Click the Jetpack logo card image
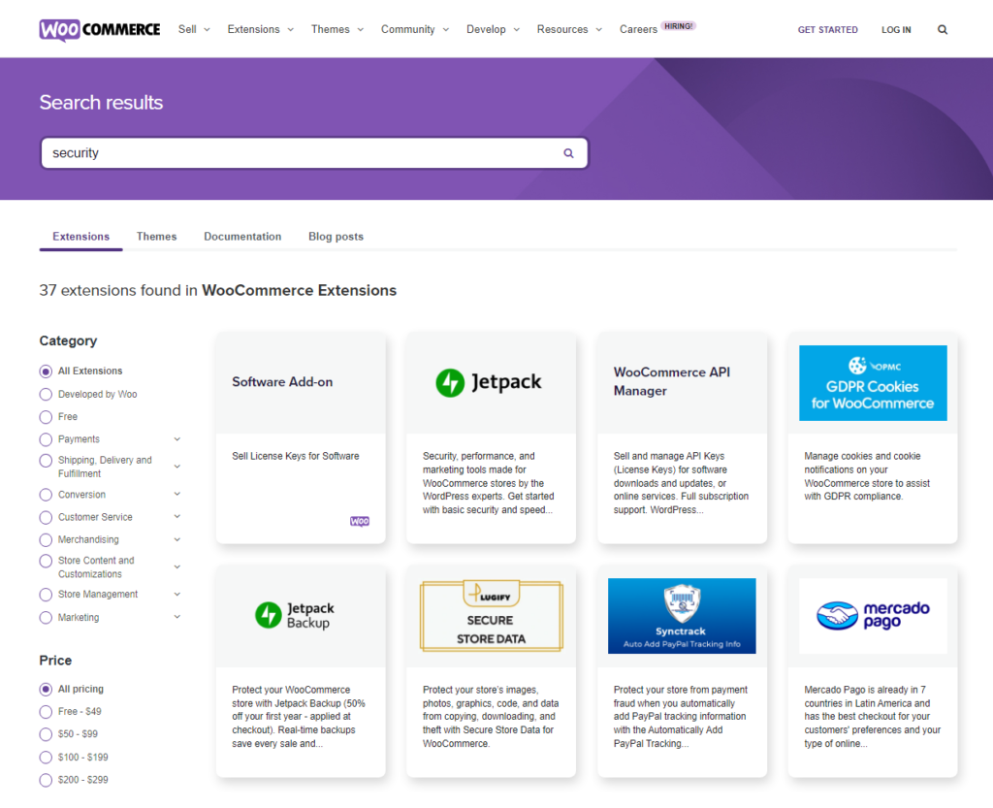 tap(489, 382)
